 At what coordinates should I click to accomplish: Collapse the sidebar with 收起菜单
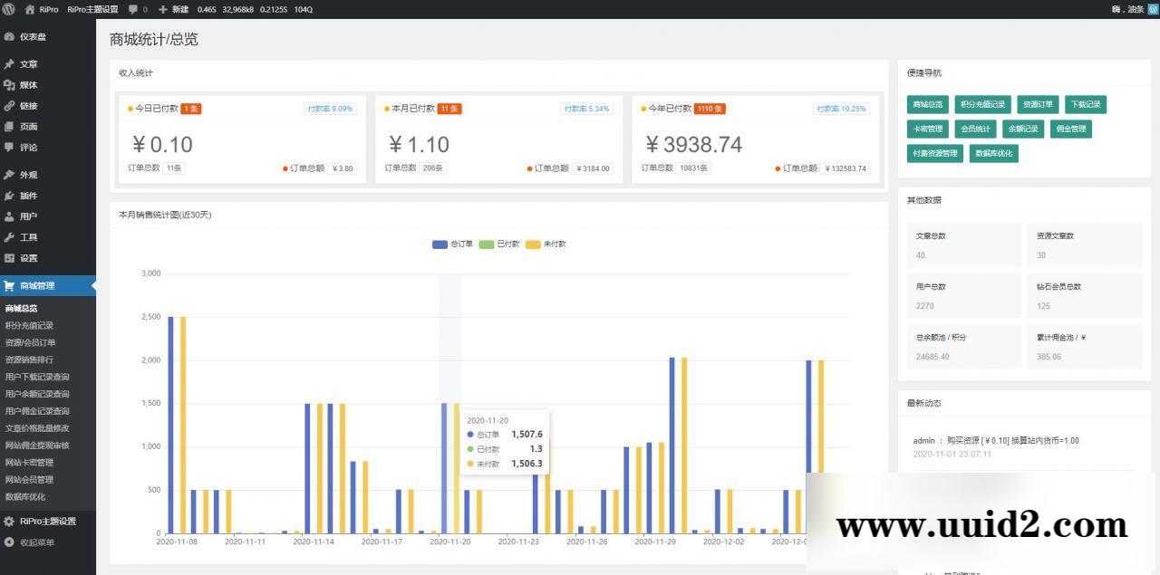[x=36, y=542]
